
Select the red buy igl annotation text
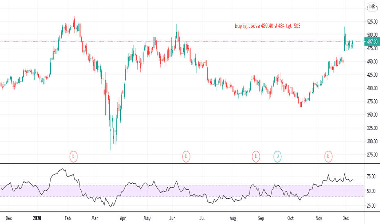click(267, 26)
